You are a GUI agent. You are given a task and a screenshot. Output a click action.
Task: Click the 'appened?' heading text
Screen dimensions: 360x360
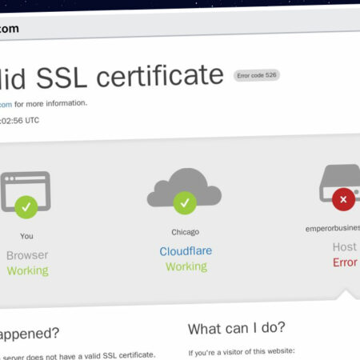coord(30,334)
